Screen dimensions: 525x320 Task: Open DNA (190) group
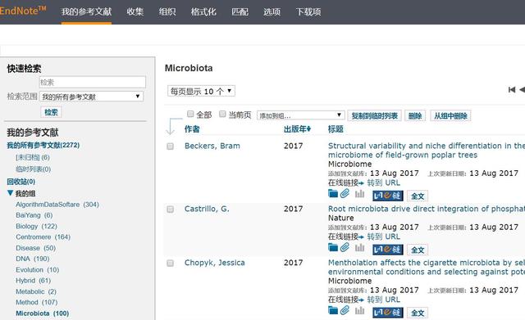[x=33, y=259]
